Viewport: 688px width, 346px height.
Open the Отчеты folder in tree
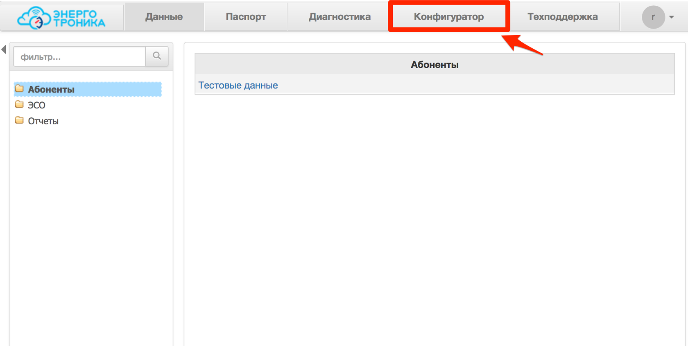coord(43,121)
